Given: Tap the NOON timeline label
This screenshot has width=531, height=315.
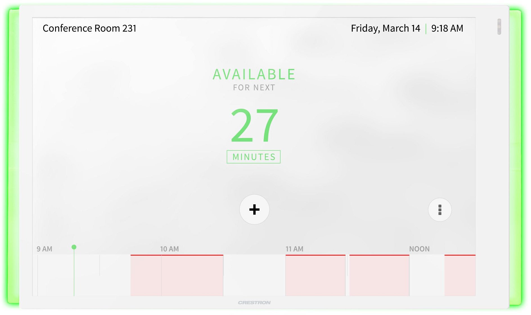Looking at the screenshot, I should pyautogui.click(x=419, y=249).
